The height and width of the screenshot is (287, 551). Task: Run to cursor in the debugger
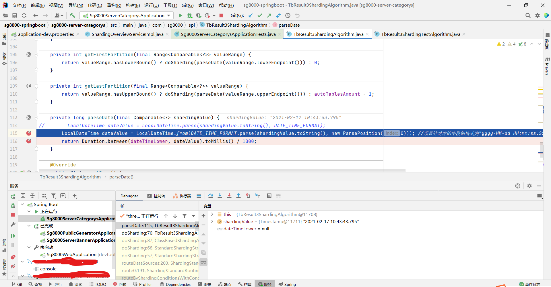[257, 196]
